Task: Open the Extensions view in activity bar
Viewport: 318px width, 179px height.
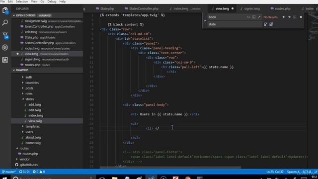Action: pyautogui.click(x=5, y=60)
